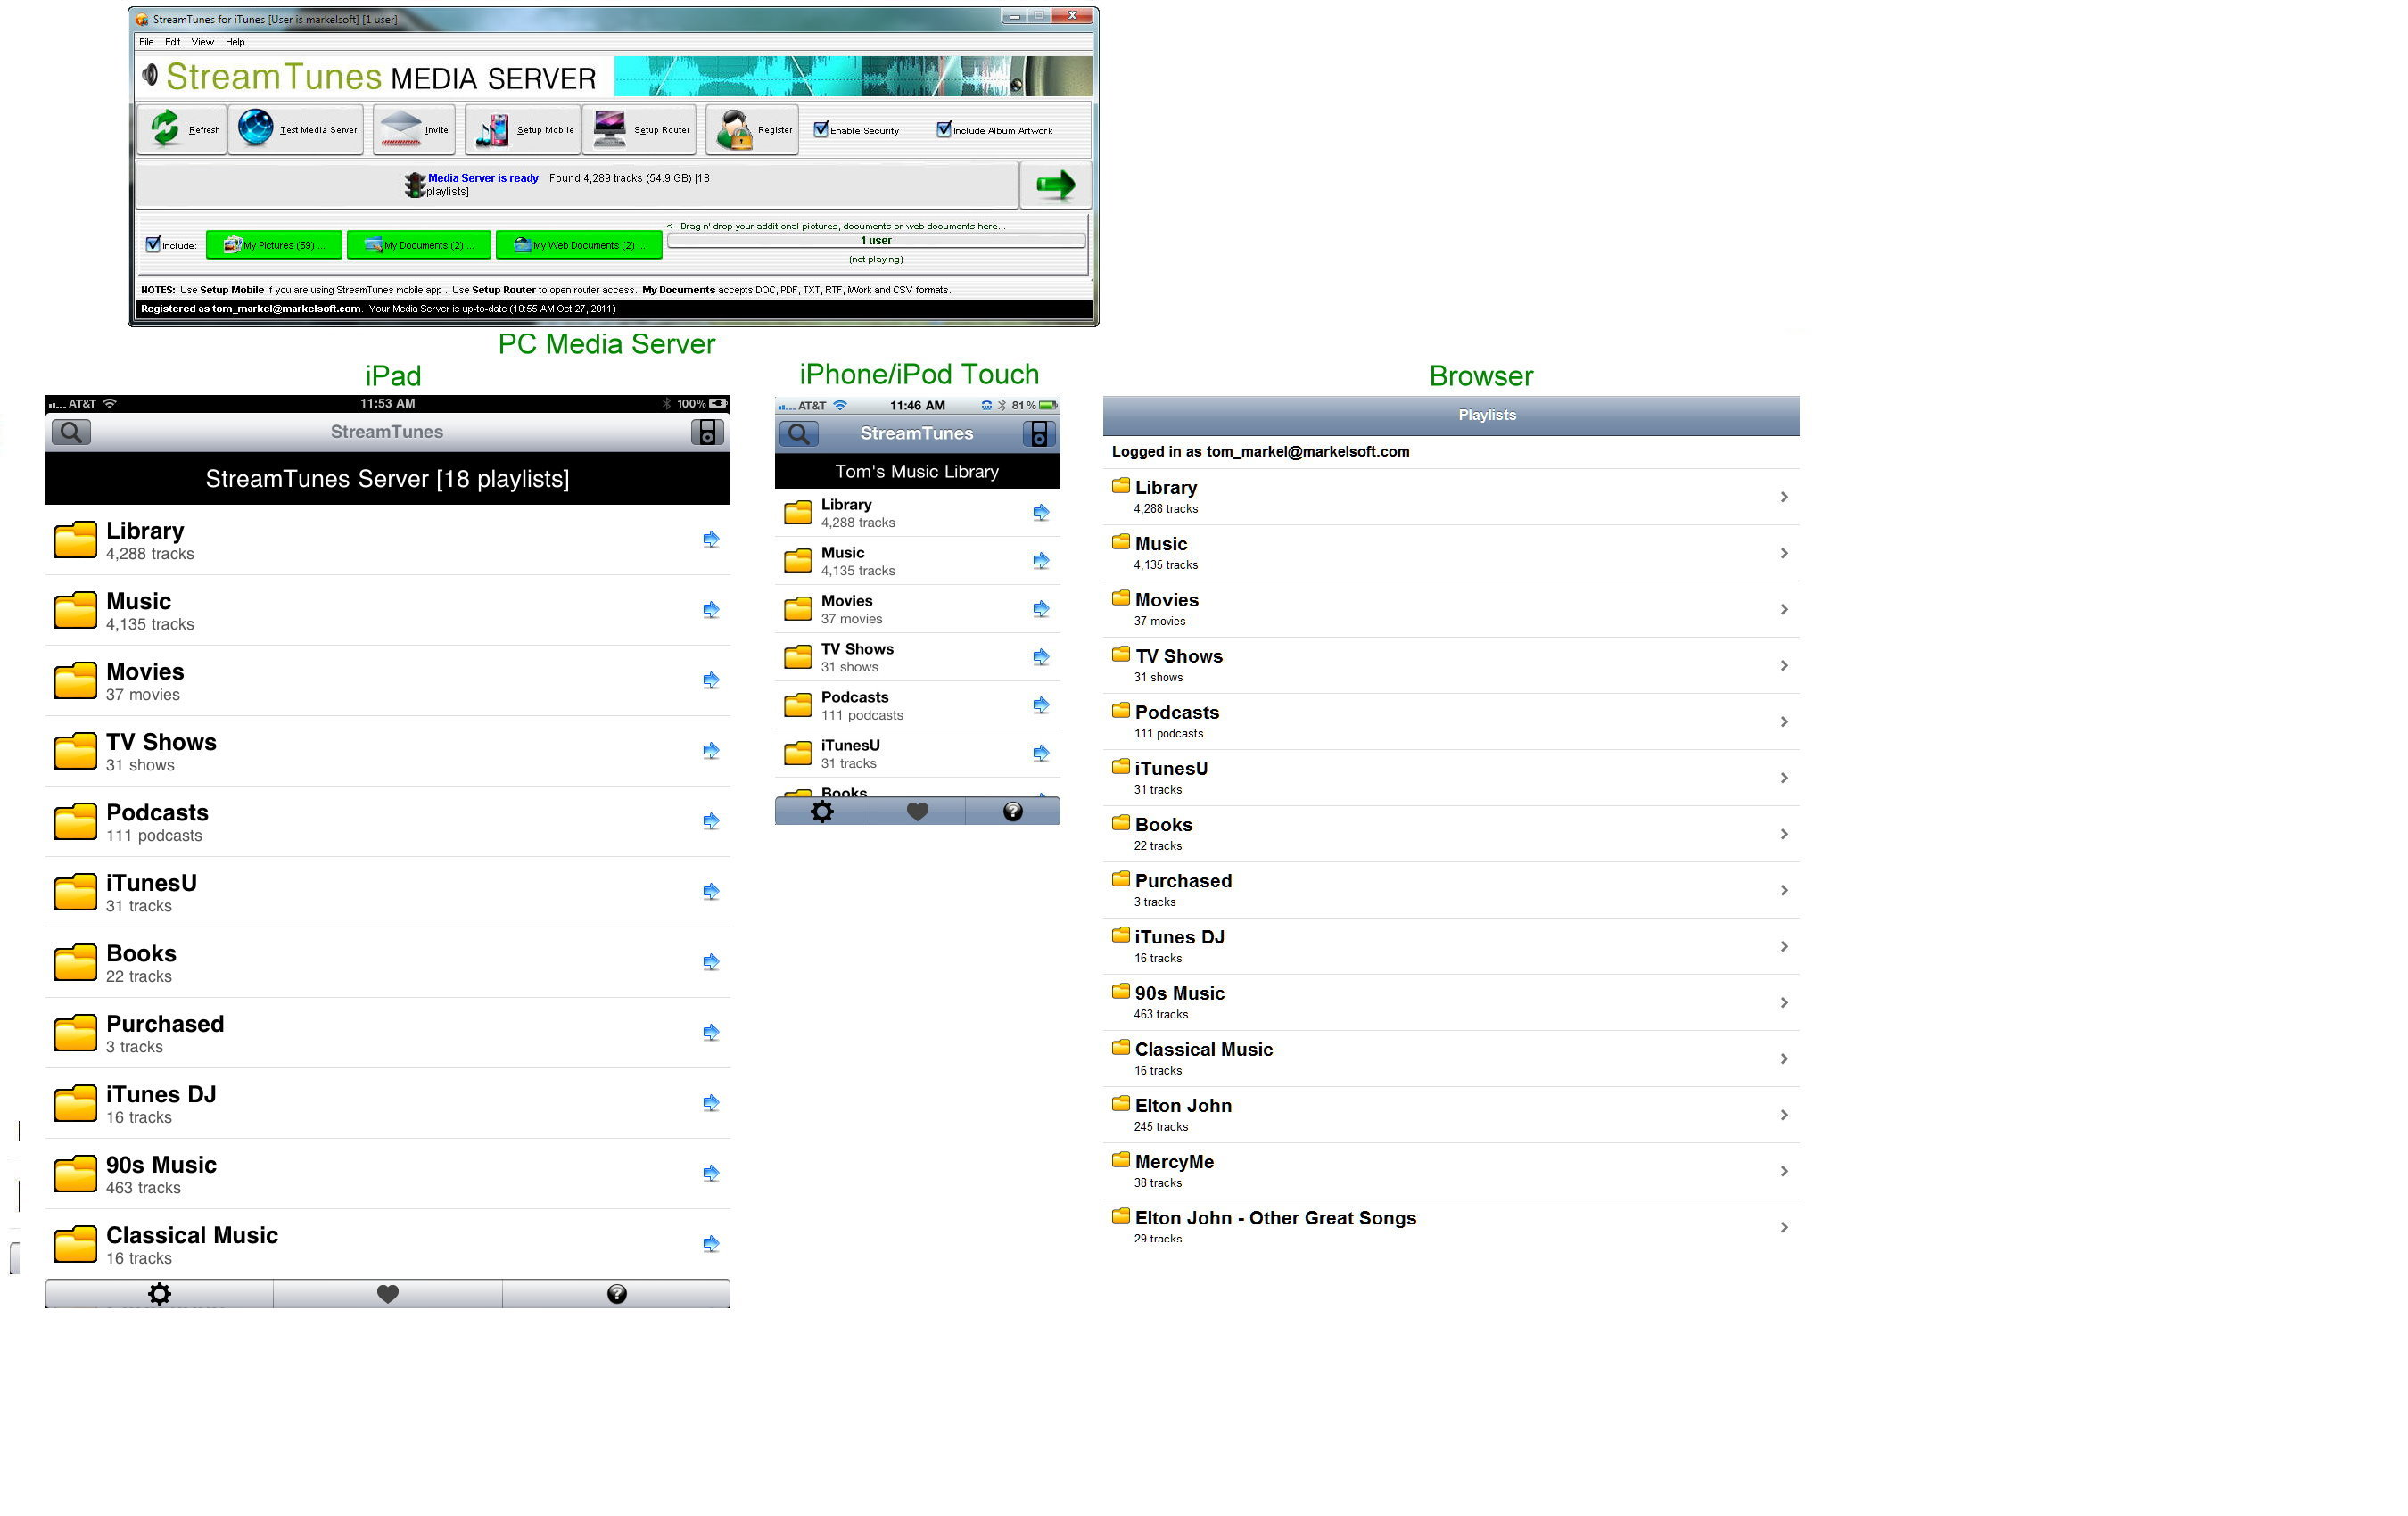Click the My Documents (2) button
2408x1516 pixels.
(x=419, y=245)
